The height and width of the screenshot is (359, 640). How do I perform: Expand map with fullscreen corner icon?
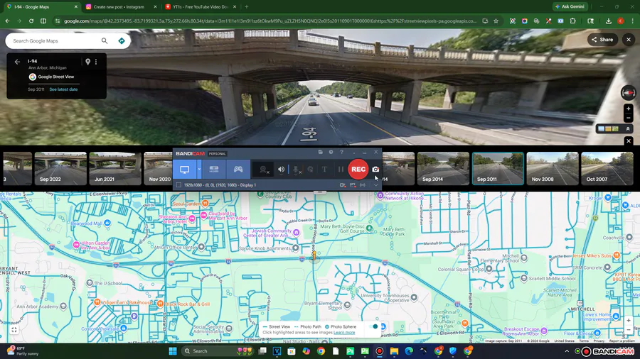tap(14, 330)
